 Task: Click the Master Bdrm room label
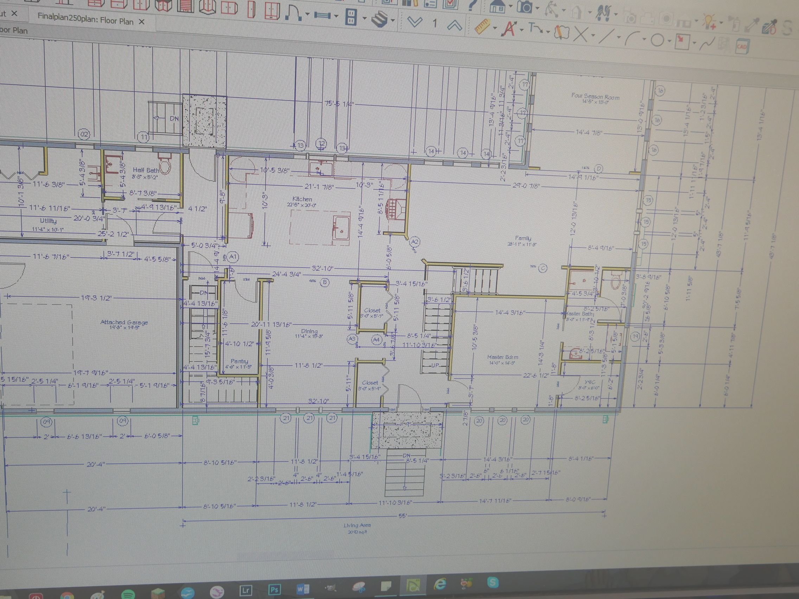(503, 357)
